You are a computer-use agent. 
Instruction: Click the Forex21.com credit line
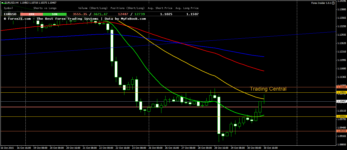click(x=75, y=19)
